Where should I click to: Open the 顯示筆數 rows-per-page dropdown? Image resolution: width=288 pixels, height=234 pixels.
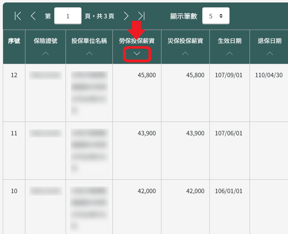click(216, 16)
